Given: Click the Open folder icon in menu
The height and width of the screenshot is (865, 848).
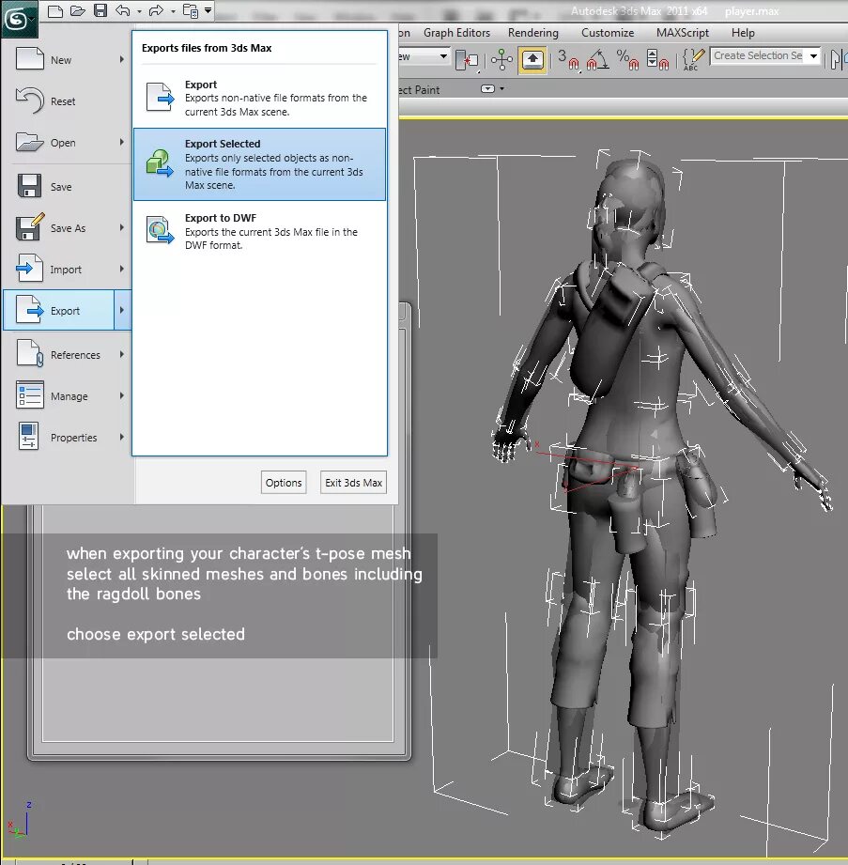Looking at the screenshot, I should point(29,142).
